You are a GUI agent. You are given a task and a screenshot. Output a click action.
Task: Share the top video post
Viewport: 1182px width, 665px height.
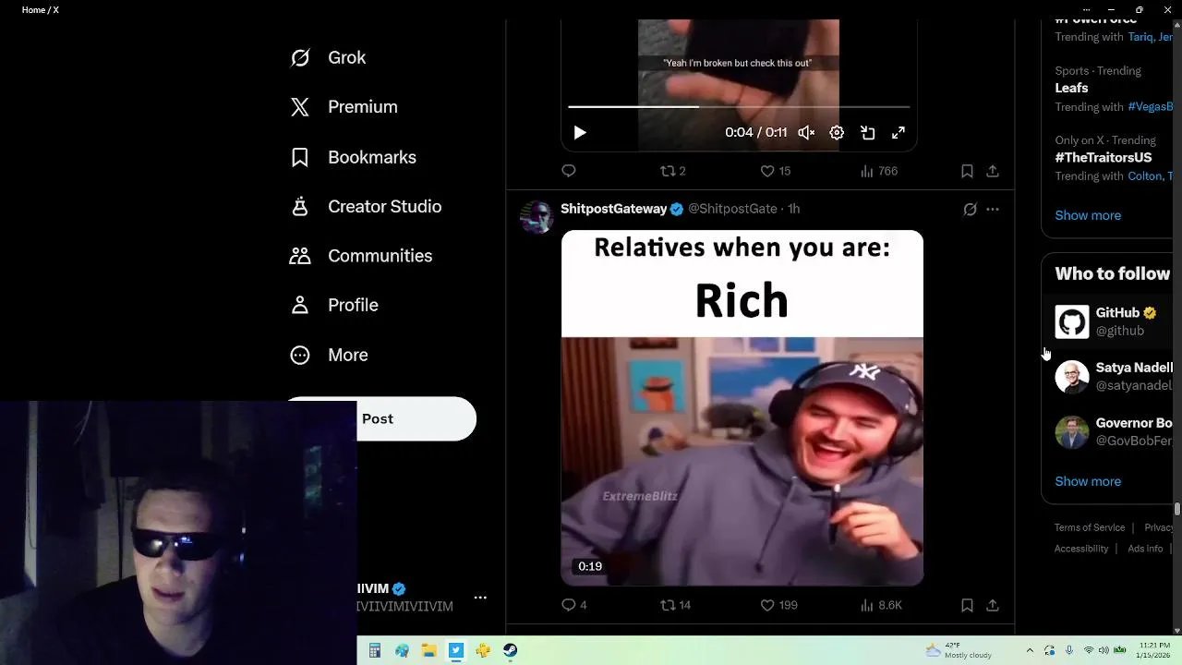(x=993, y=171)
